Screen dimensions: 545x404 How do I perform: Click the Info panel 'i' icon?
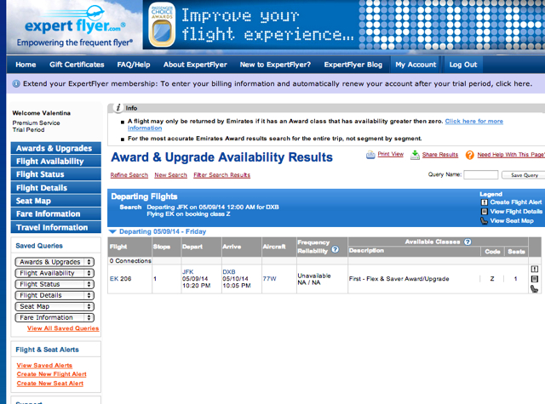coord(118,108)
